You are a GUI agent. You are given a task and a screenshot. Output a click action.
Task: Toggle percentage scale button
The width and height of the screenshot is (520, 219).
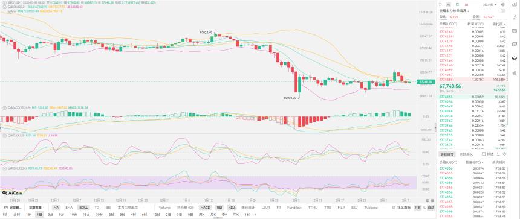click(424, 208)
